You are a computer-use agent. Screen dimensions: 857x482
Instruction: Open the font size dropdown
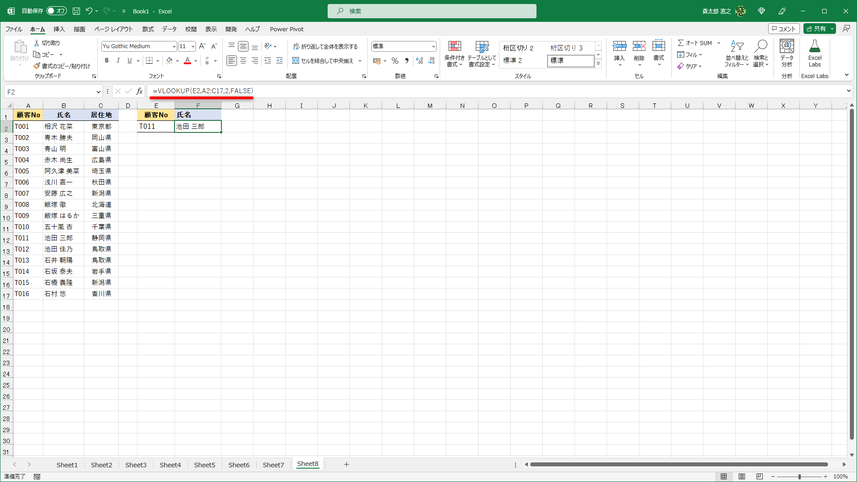click(192, 46)
